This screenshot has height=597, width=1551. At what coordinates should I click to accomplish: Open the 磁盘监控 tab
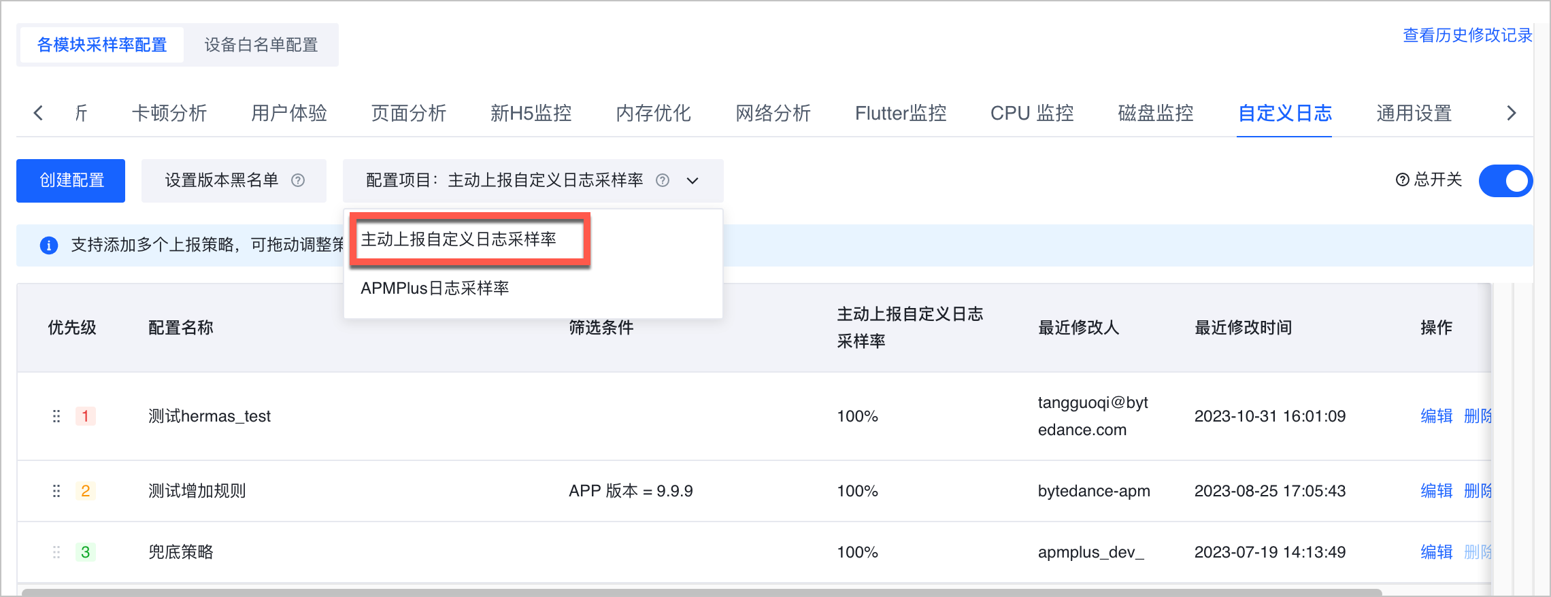[1156, 113]
